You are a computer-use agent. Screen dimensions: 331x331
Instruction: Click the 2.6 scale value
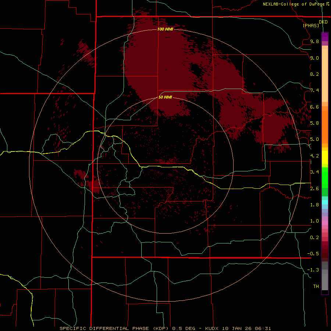pyautogui.click(x=314, y=189)
